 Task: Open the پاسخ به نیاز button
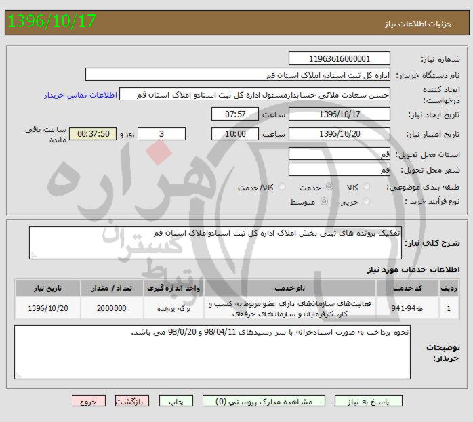pyautogui.click(x=369, y=401)
